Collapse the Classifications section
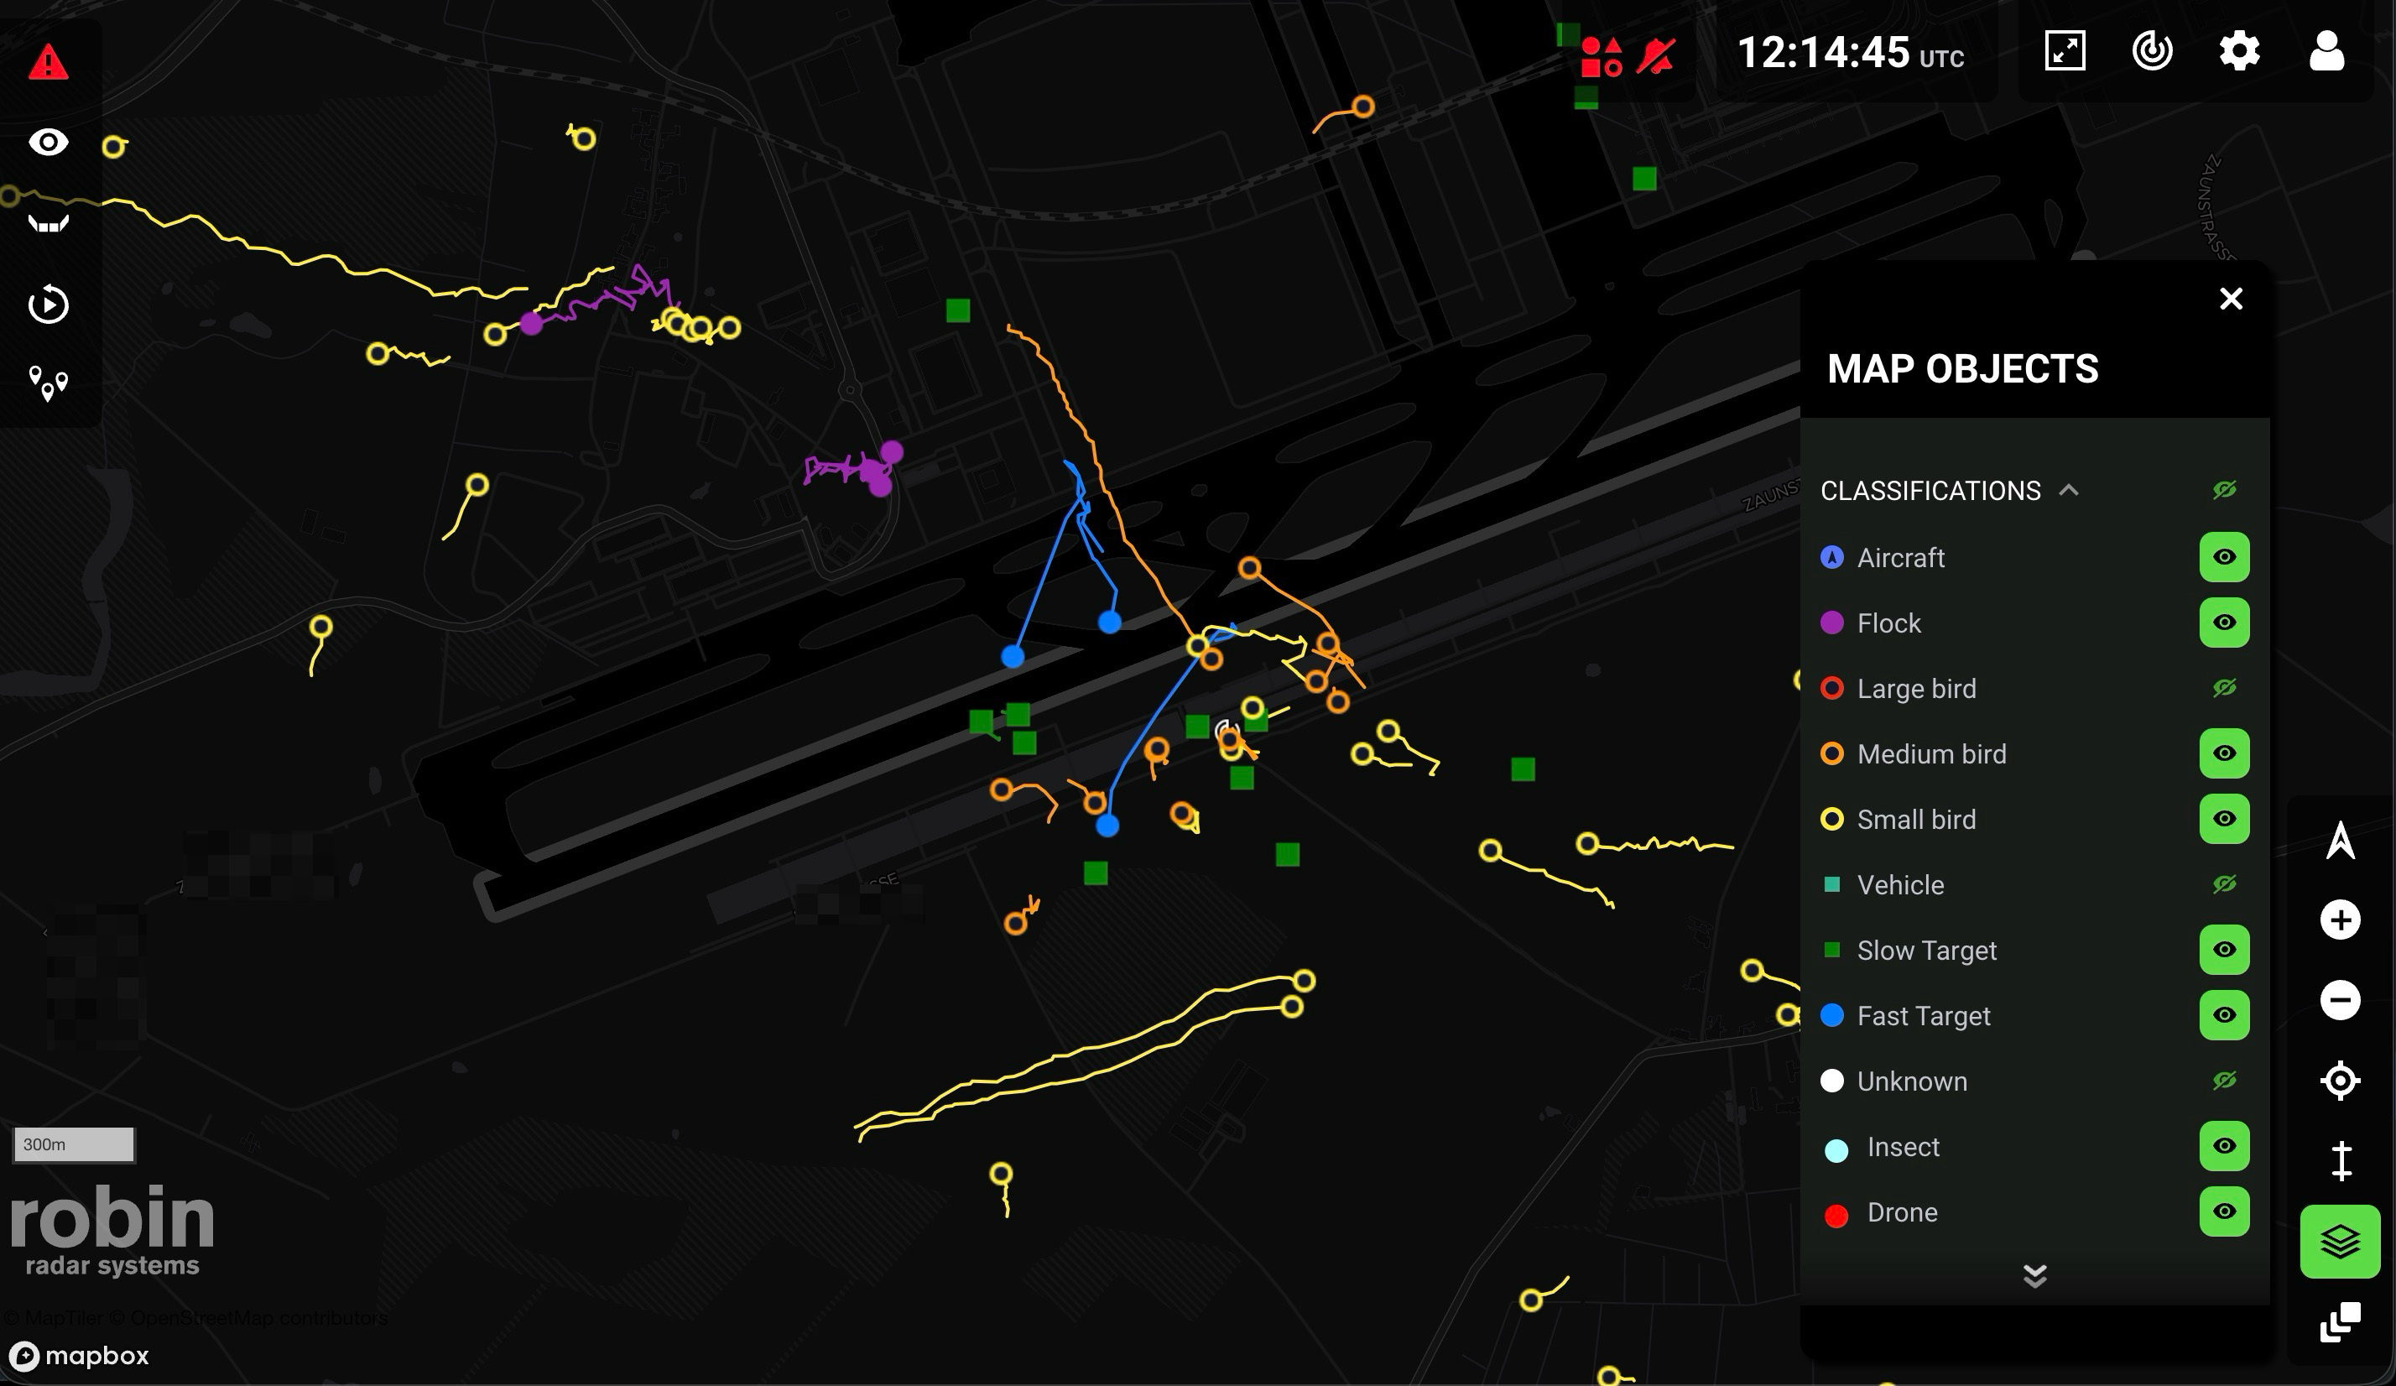 point(2070,490)
